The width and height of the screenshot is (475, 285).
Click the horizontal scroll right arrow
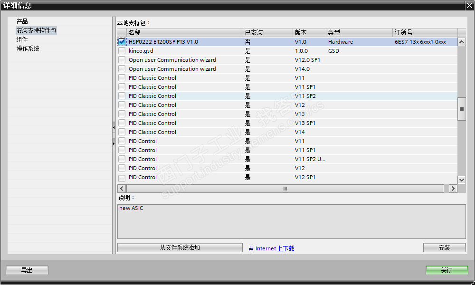tap(453, 189)
